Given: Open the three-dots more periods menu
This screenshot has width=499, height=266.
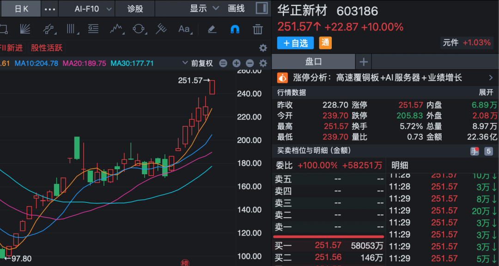Looking at the screenshot, I should 49,9.
